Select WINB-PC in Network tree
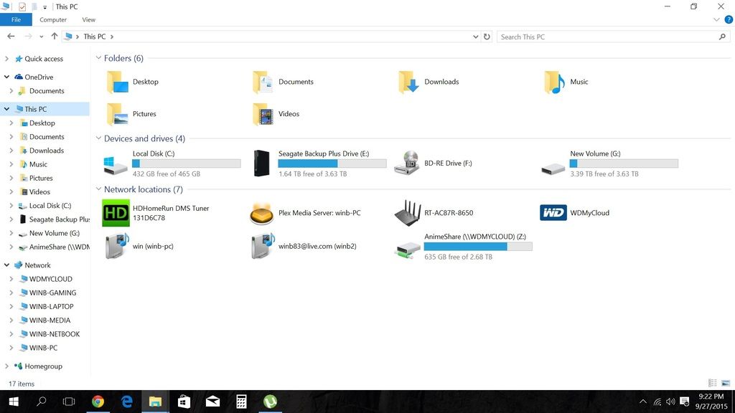Image resolution: width=735 pixels, height=413 pixels. [43, 348]
